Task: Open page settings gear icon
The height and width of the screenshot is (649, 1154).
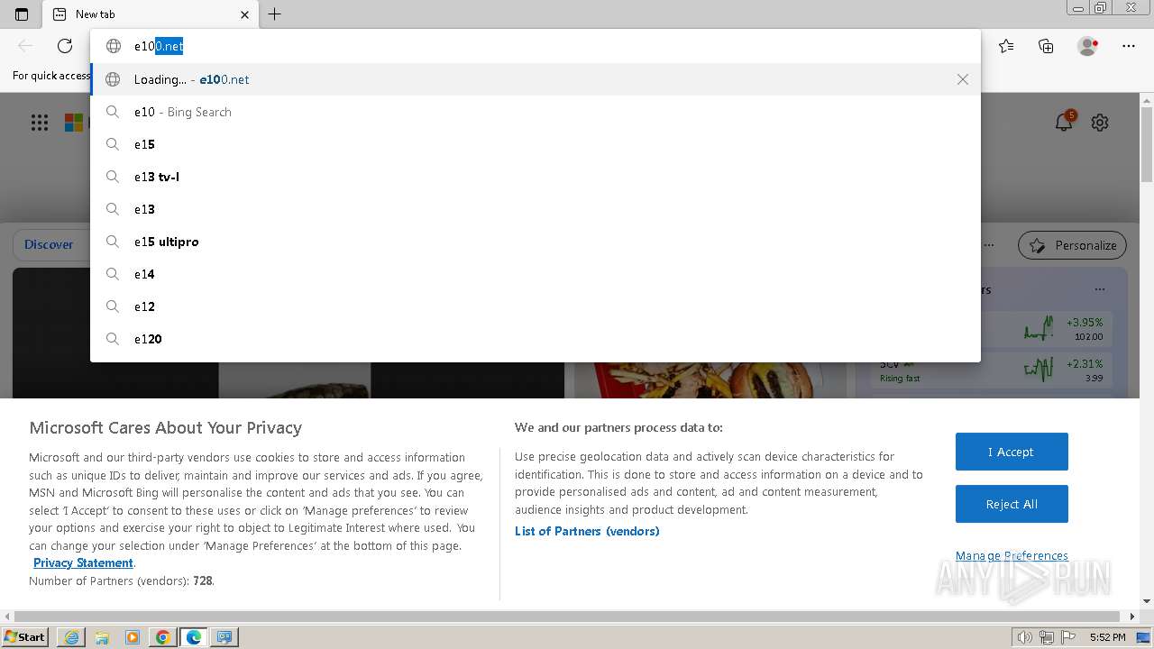Action: click(1100, 123)
